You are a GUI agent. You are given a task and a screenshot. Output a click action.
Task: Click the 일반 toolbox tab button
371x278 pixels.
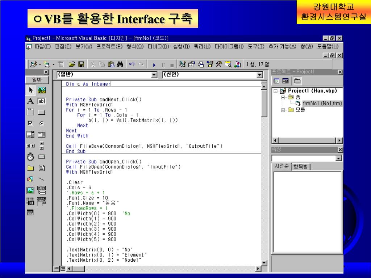tap(37, 80)
